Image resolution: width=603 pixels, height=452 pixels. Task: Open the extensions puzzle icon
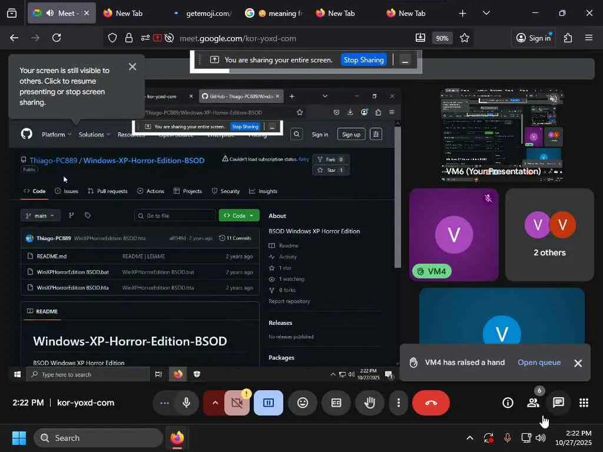(x=568, y=38)
